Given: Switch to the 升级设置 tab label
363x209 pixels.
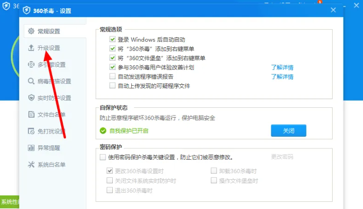Looking at the screenshot, I should (49, 48).
